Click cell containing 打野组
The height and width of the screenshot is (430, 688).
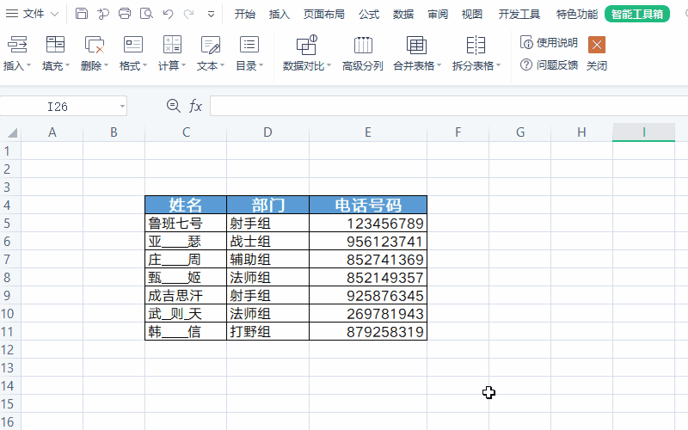(x=267, y=331)
